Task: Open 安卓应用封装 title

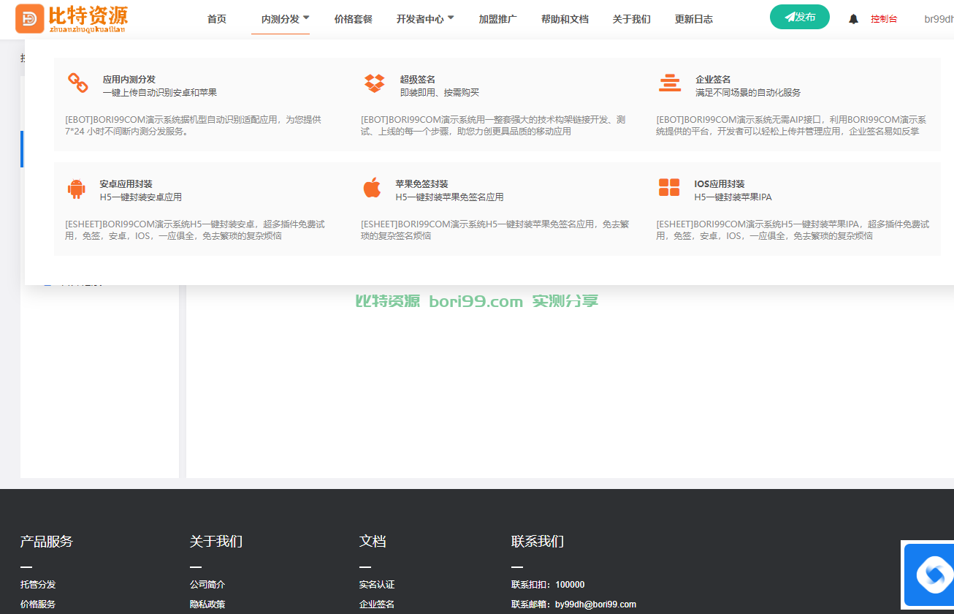Action: 126,183
